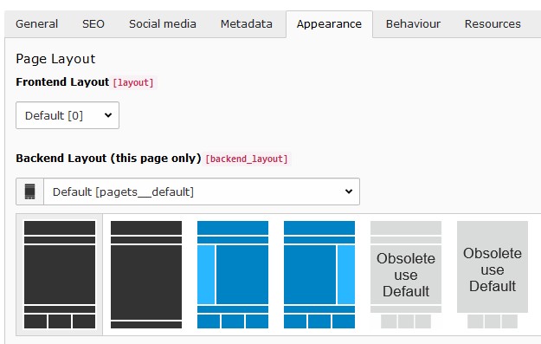Expand the Frontend Layout dropdown
Viewport: 541px width, 344px height.
click(x=68, y=115)
